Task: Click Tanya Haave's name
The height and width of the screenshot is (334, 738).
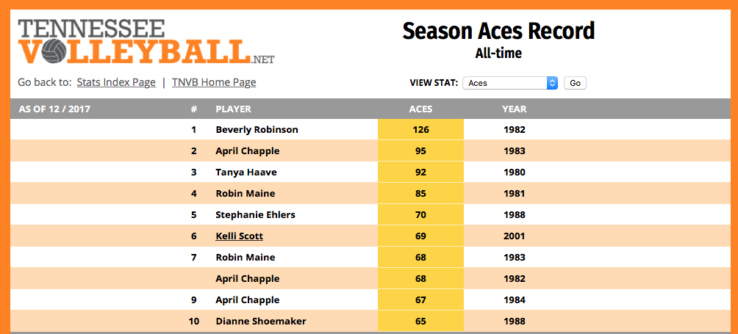Action: (246, 173)
